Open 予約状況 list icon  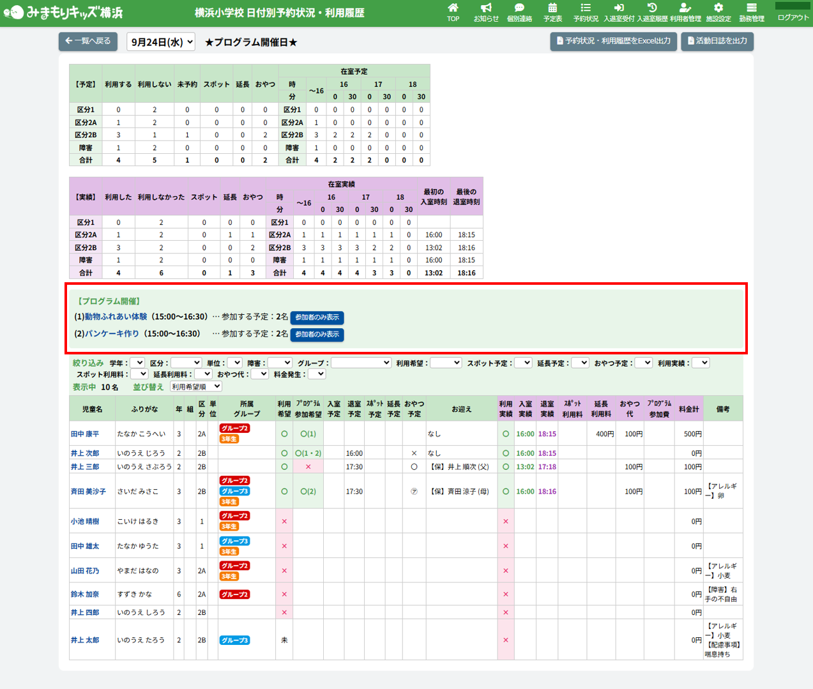(586, 12)
